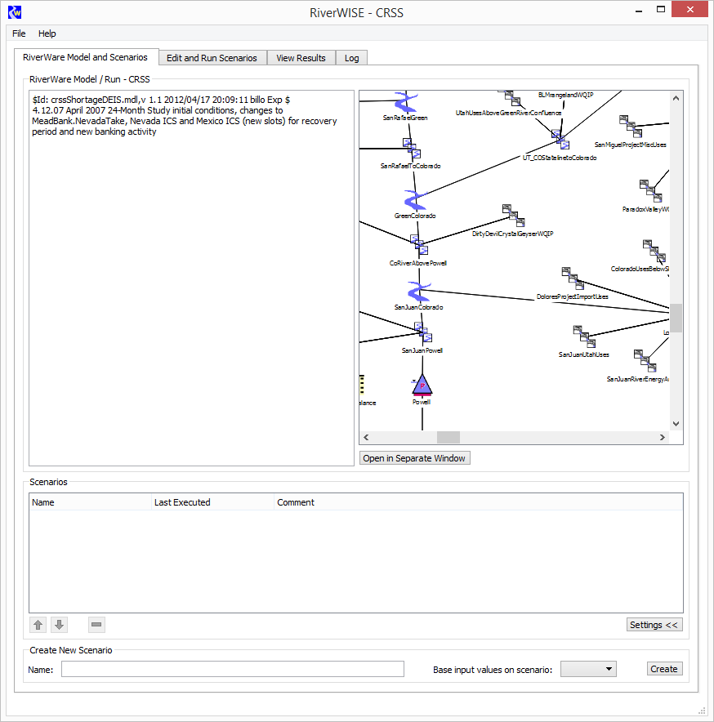This screenshot has height=722, width=714.
Task: Select the SanJuanColorado confluence icon
Action: tap(419, 292)
